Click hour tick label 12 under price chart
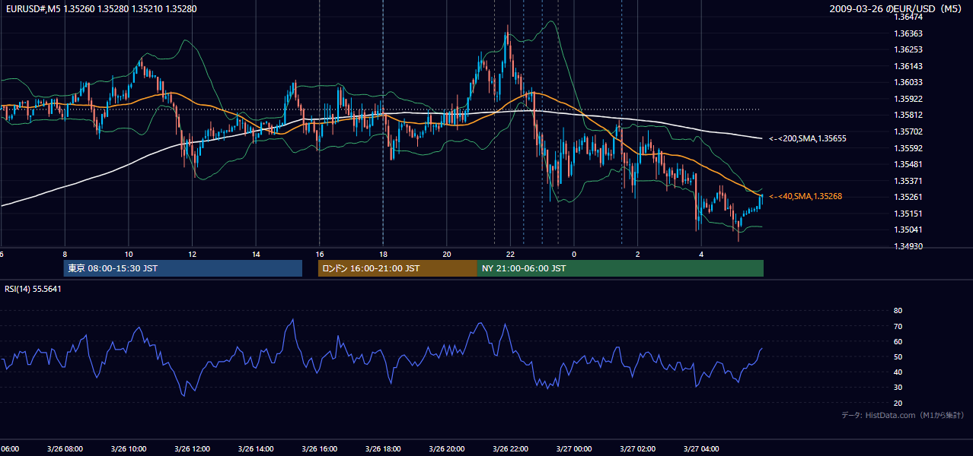Screen dimensions: 973x456 pyautogui.click(x=193, y=255)
